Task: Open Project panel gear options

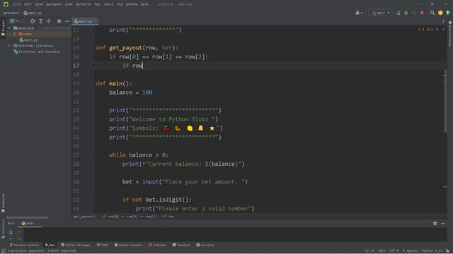Action: click(59, 21)
